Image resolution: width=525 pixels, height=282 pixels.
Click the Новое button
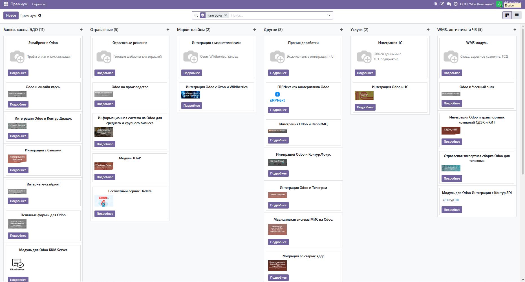(x=11, y=15)
